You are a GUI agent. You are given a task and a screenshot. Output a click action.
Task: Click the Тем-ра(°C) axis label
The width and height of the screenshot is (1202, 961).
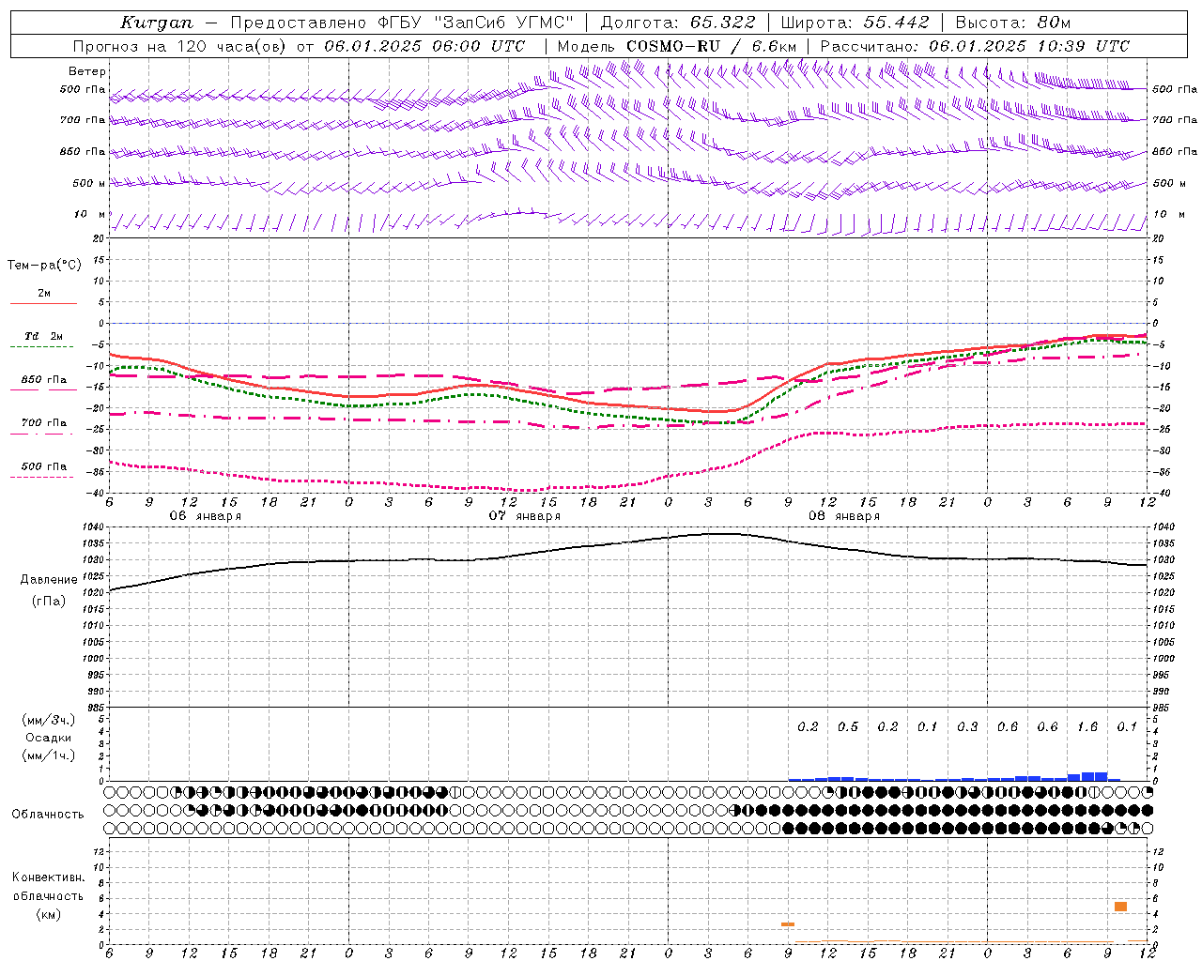pos(44,266)
